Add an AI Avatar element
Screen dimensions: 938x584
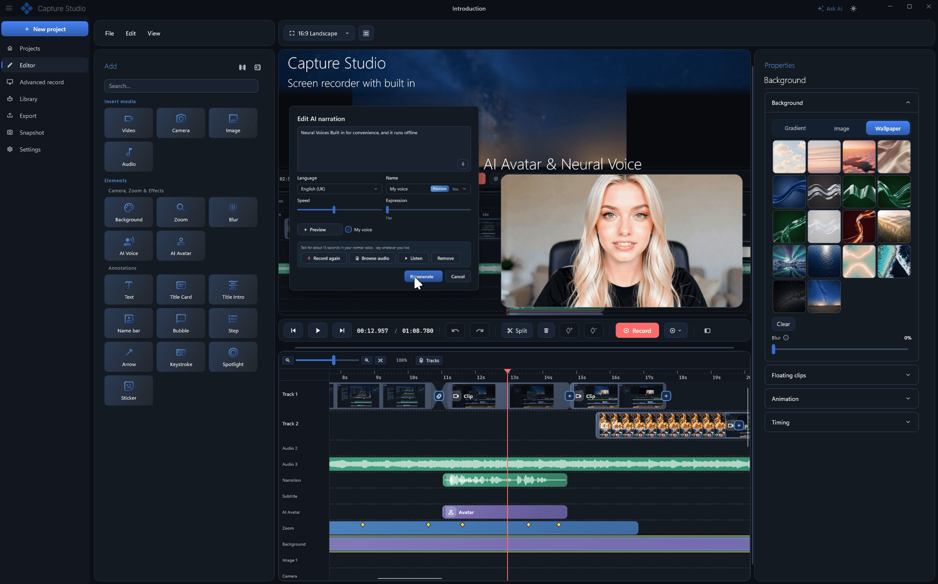[181, 246]
